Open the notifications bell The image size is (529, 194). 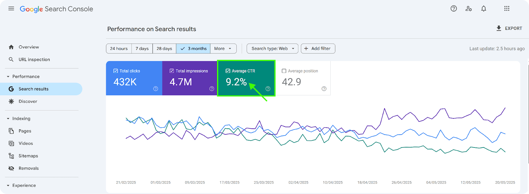(484, 9)
